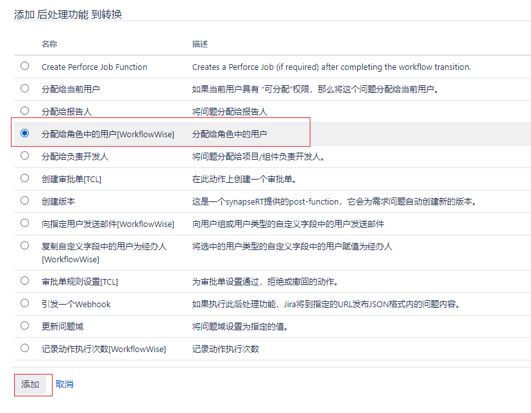Select 分配给负责开发人 radio option
The width and height of the screenshot is (531, 413).
point(24,156)
